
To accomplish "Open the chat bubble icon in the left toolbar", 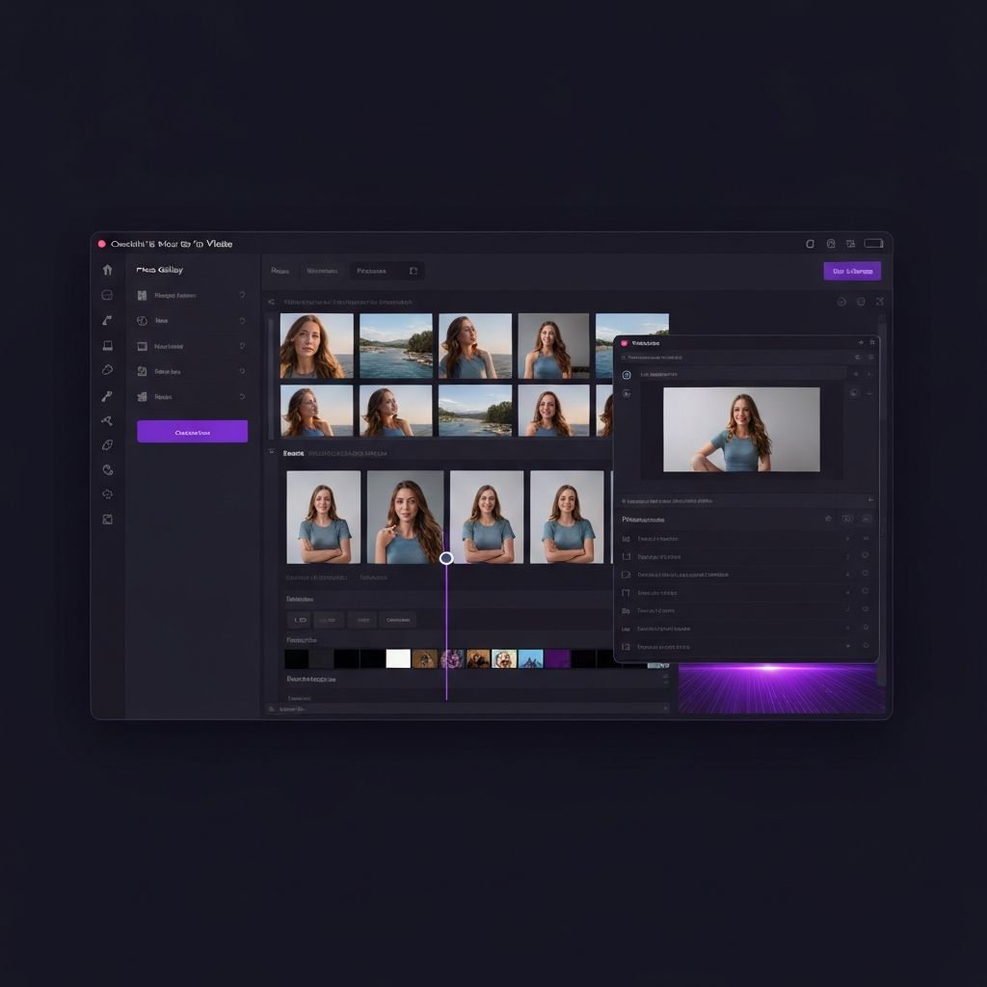I will click(108, 295).
